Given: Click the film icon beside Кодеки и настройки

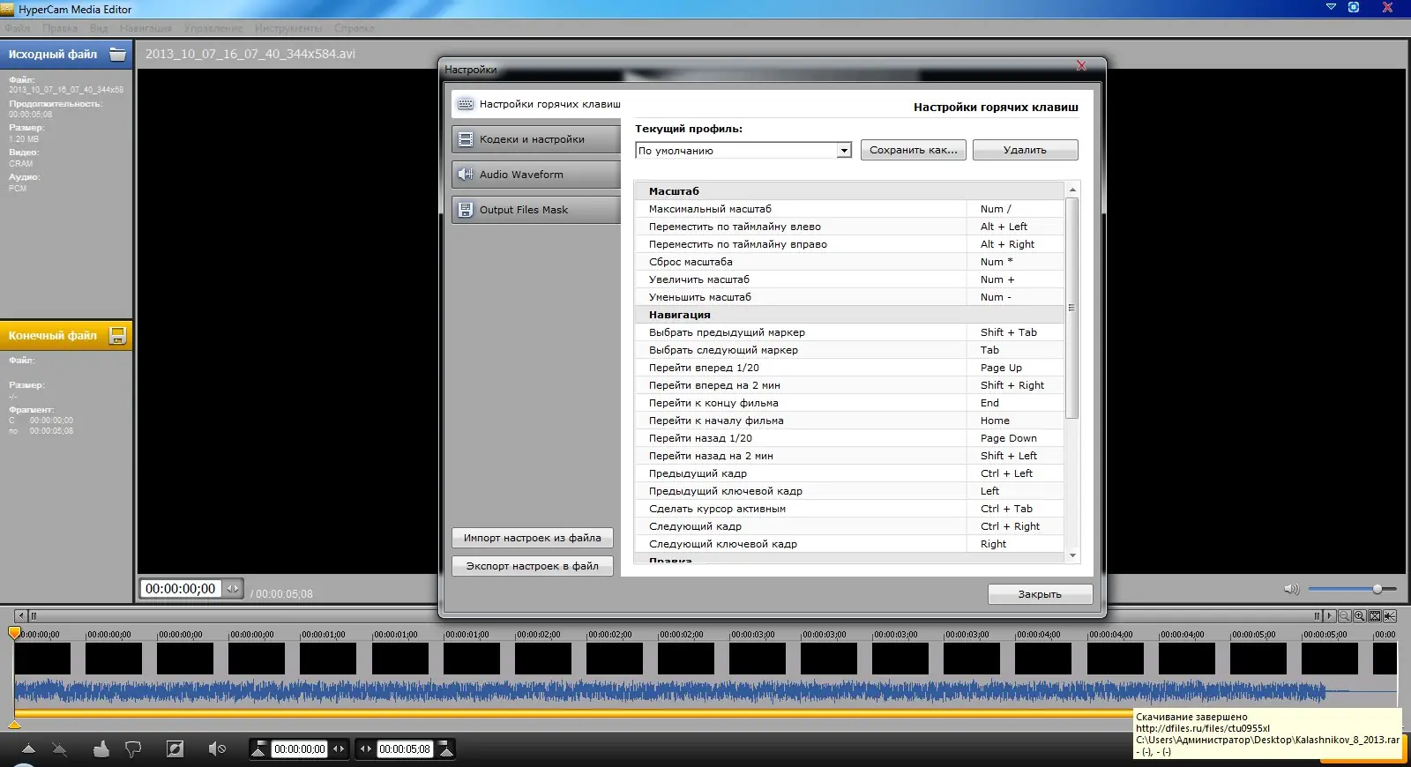Looking at the screenshot, I should tap(465, 139).
